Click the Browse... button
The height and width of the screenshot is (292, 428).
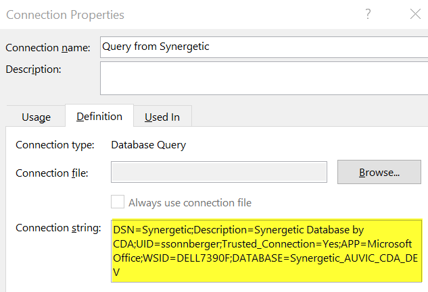click(x=379, y=172)
